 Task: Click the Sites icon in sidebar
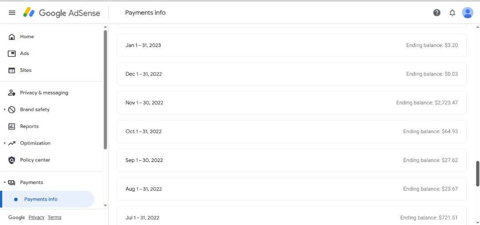[x=12, y=71]
